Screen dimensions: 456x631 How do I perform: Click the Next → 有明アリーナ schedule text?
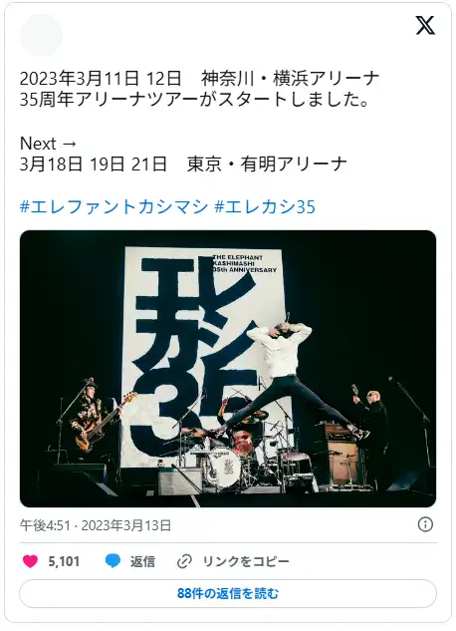183,154
